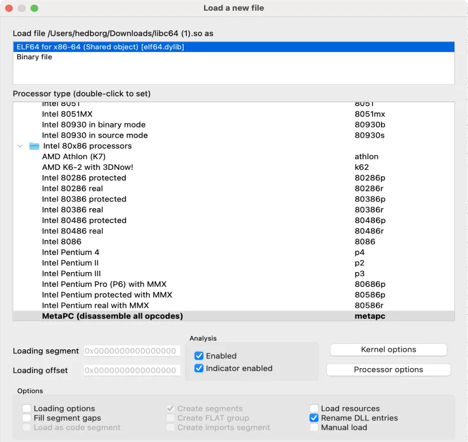The height and width of the screenshot is (442, 468).
Task: Enable the Loading options checkbox
Action: (27, 408)
